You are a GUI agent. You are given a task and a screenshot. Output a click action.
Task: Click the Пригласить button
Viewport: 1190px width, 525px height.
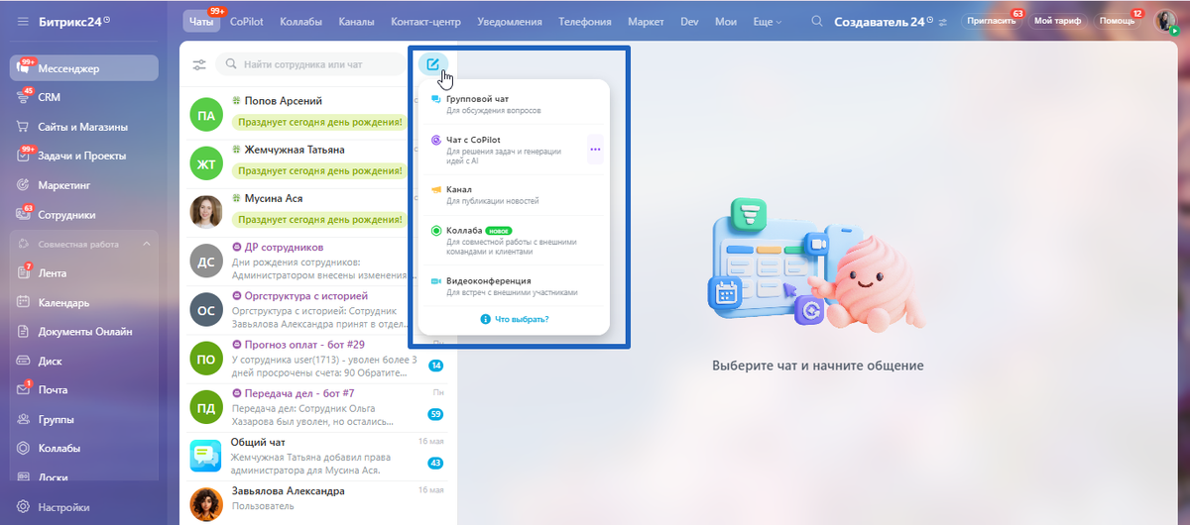pos(991,21)
